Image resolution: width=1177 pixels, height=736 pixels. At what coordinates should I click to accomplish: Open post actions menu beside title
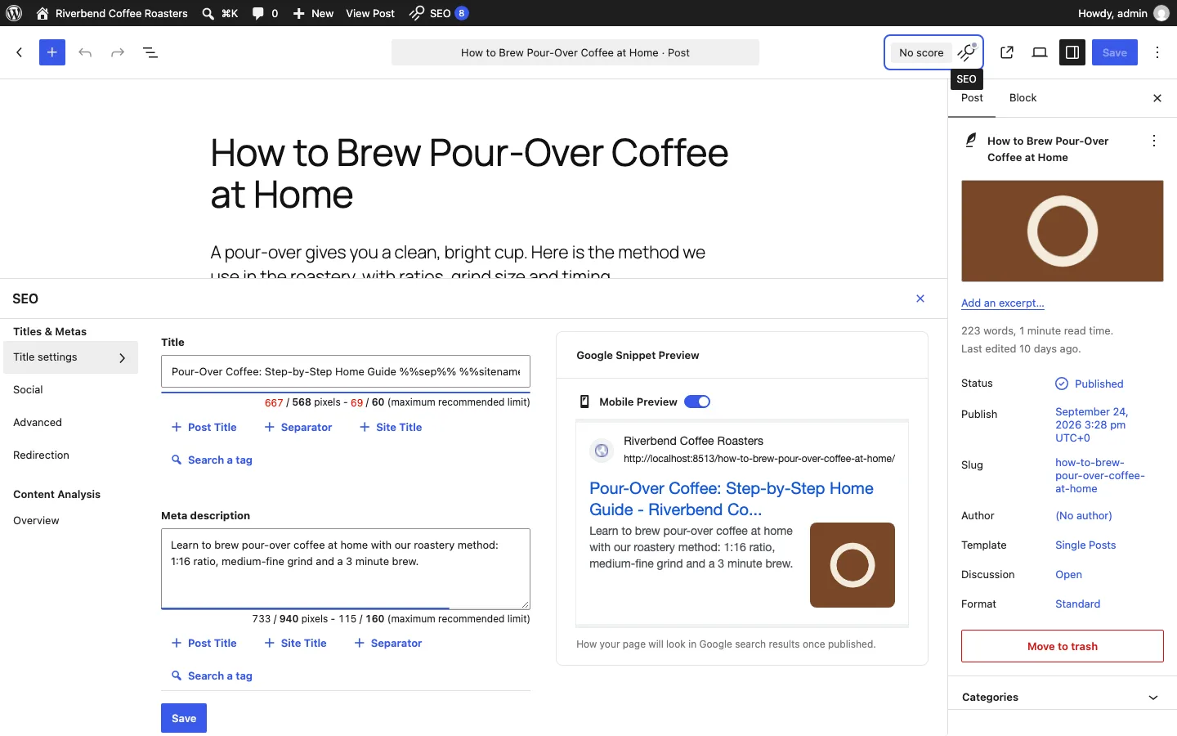pos(1154,141)
